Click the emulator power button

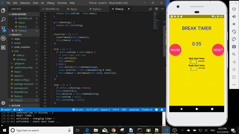234,9
